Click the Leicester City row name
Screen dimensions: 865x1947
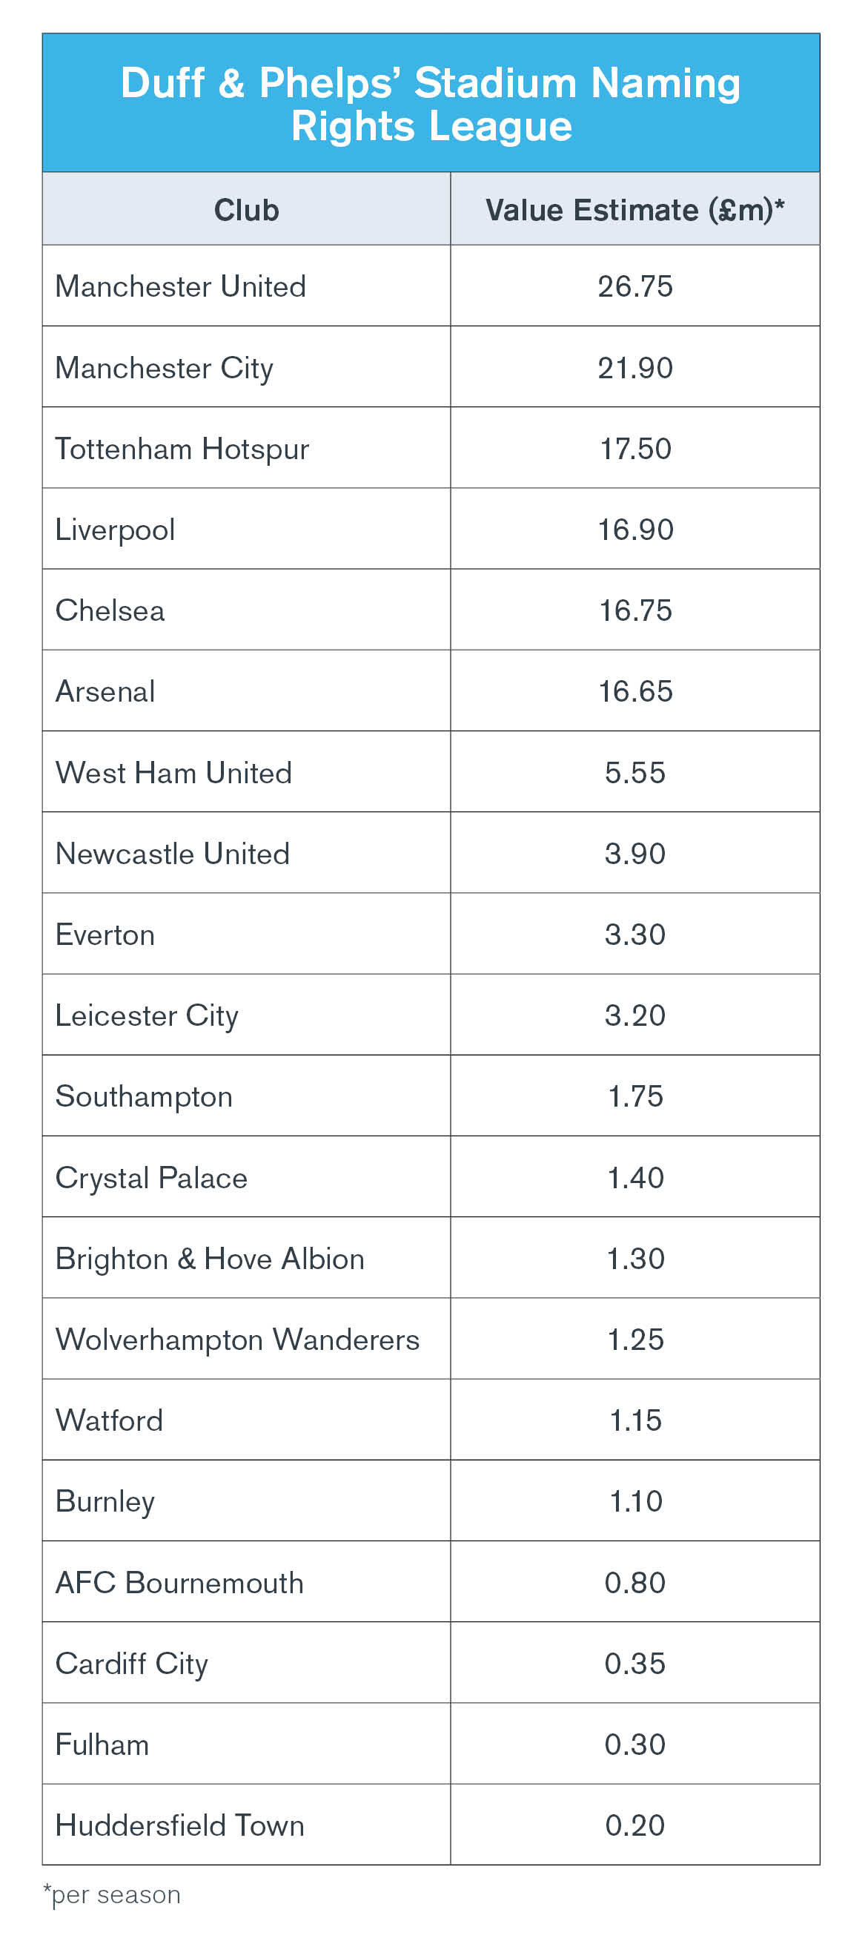(147, 1016)
